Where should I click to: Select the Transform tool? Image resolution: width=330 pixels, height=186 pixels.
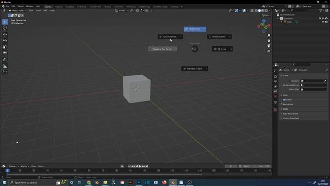(x=5, y=53)
